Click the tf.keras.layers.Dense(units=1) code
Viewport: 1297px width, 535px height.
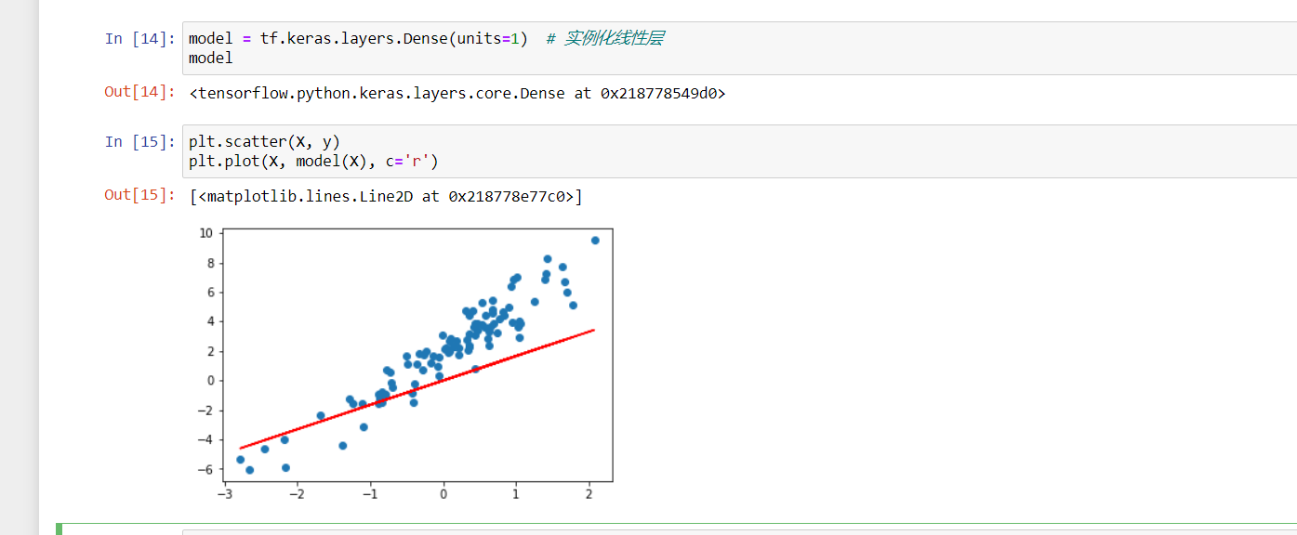[394, 38]
